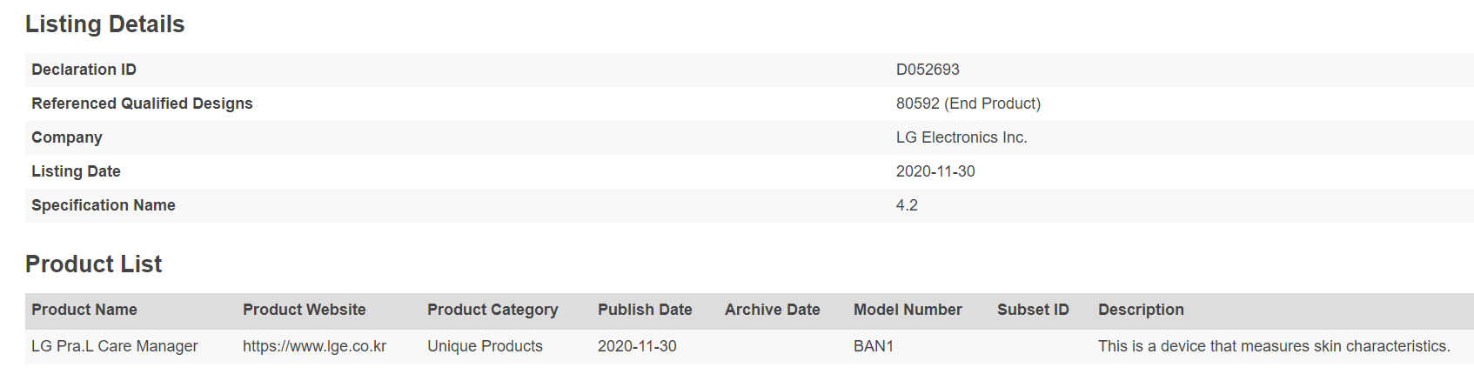Click the Product Category column header
Screen dimensions: 1474x381
(492, 310)
